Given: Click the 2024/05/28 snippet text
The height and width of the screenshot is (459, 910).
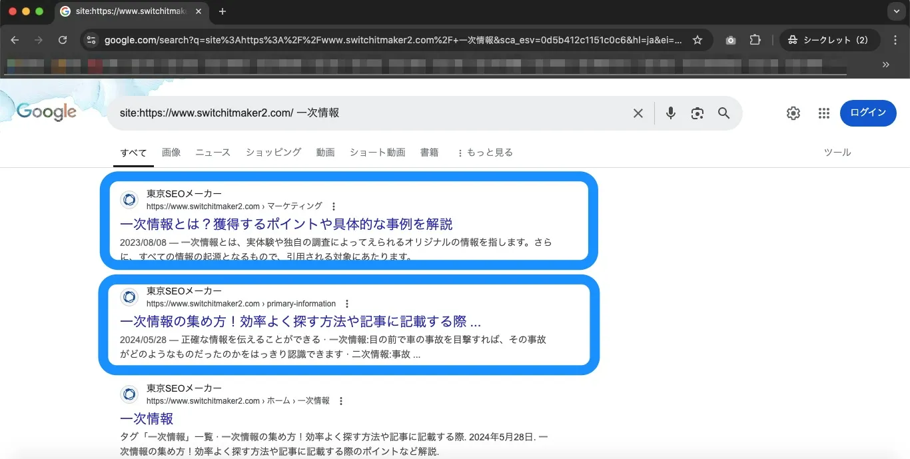Looking at the screenshot, I should [x=333, y=347].
